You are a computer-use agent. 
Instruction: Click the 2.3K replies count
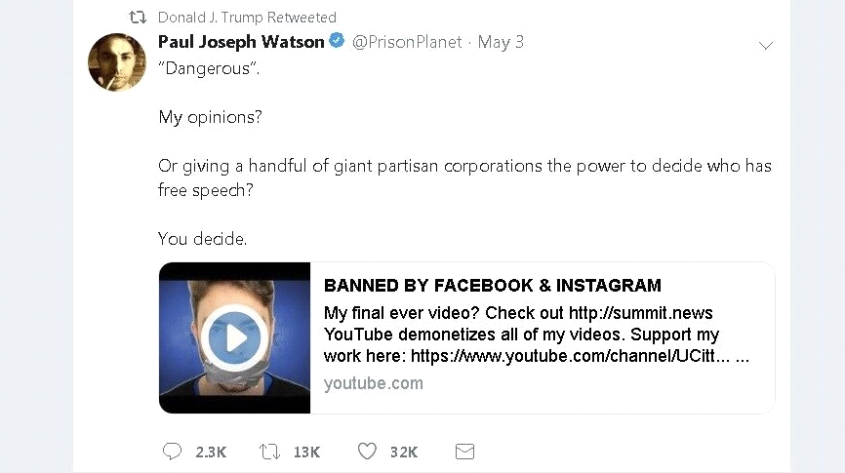[x=211, y=452]
